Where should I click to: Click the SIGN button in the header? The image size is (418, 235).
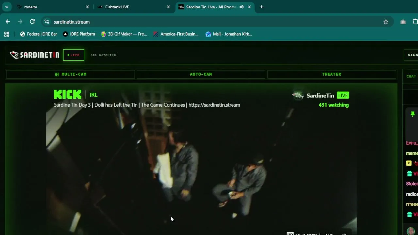pos(412,55)
